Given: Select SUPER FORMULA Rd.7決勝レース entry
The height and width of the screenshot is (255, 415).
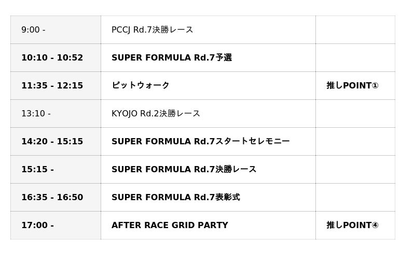Looking at the screenshot, I should point(184,170).
